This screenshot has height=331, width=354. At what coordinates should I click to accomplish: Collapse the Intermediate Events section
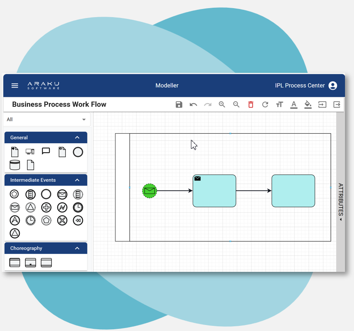coord(77,180)
